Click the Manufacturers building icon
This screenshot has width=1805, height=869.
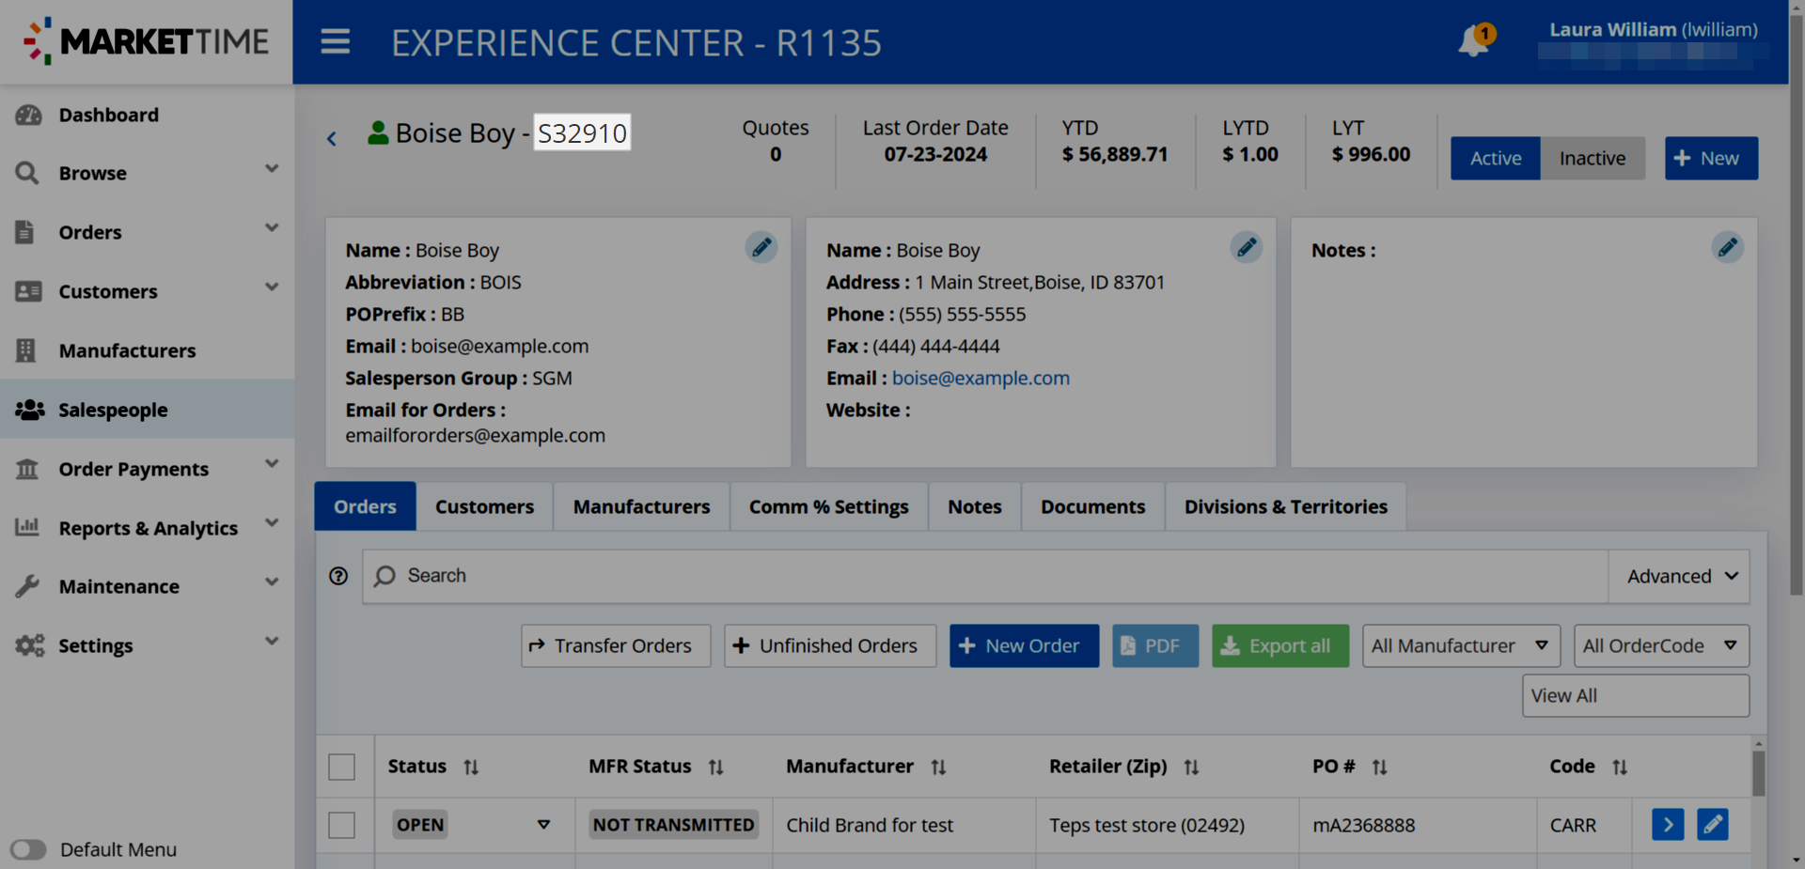click(x=25, y=350)
